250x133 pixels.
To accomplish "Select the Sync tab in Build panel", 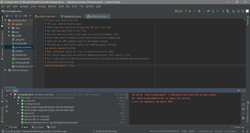I will (x=16, y=91).
